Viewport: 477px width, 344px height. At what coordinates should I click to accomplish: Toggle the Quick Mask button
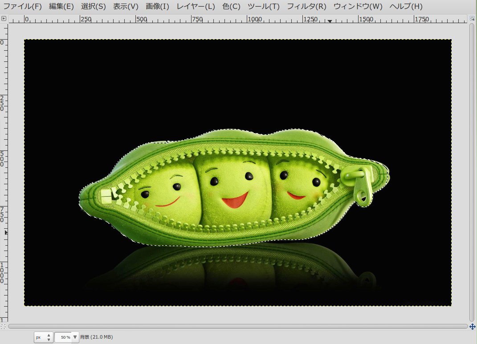(3, 327)
